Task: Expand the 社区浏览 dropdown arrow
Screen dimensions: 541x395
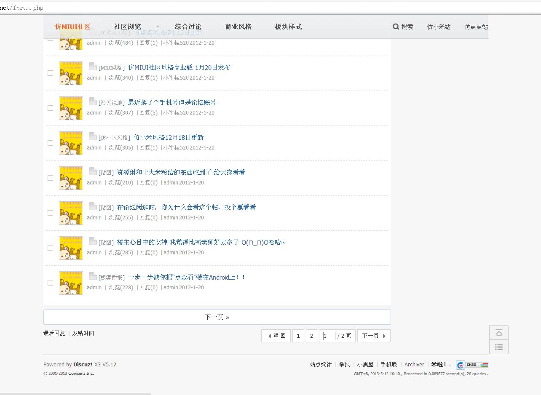Action: [x=158, y=27]
